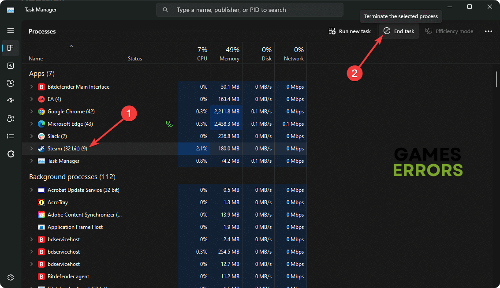Expand the Microsoft Edge process group
This screenshot has width=500, height=288.
tap(31, 124)
